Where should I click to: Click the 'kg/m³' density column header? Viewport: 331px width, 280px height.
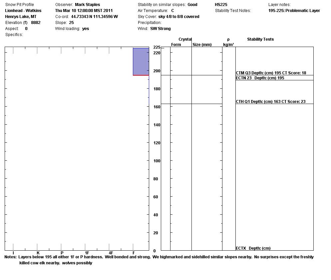click(x=228, y=45)
